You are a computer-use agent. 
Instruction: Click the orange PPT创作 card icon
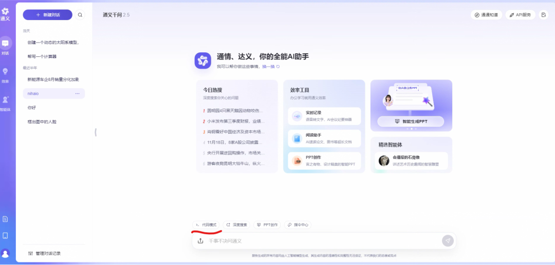[x=297, y=161]
